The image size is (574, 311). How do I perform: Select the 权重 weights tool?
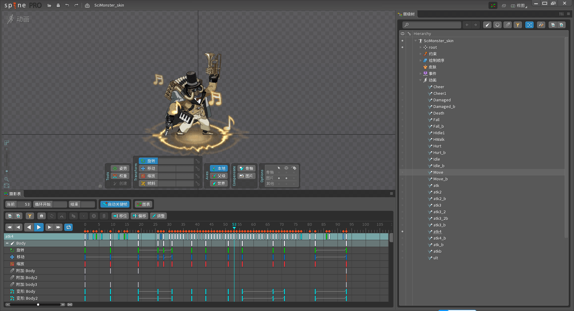[120, 176]
